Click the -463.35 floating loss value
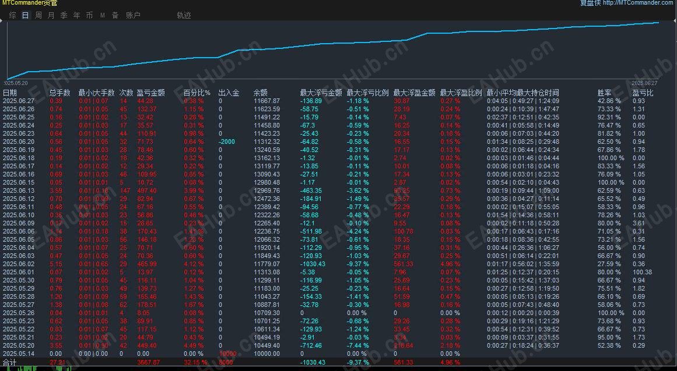677x371 pixels. 311,190
